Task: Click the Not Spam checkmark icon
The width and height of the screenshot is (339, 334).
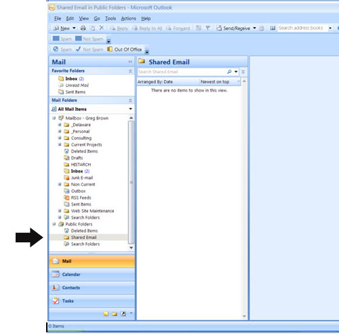Action: click(x=78, y=49)
